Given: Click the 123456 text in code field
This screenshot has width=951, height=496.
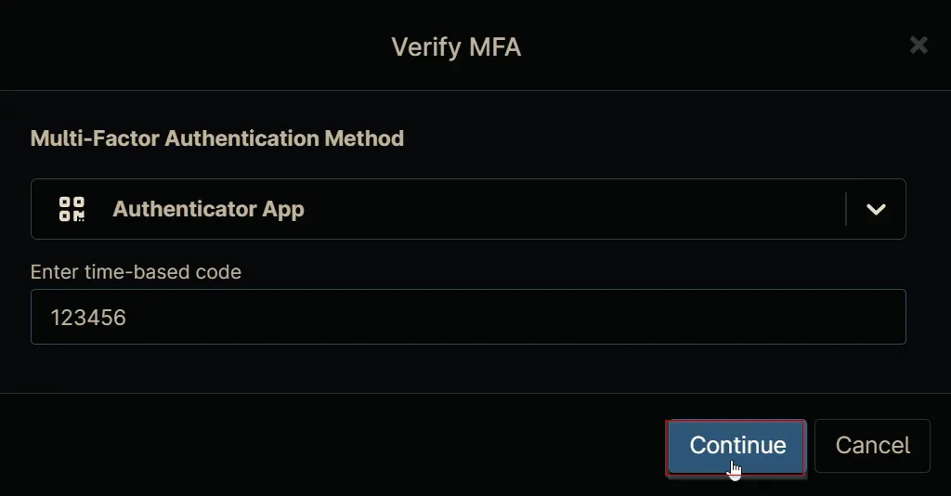Looking at the screenshot, I should pos(88,318).
